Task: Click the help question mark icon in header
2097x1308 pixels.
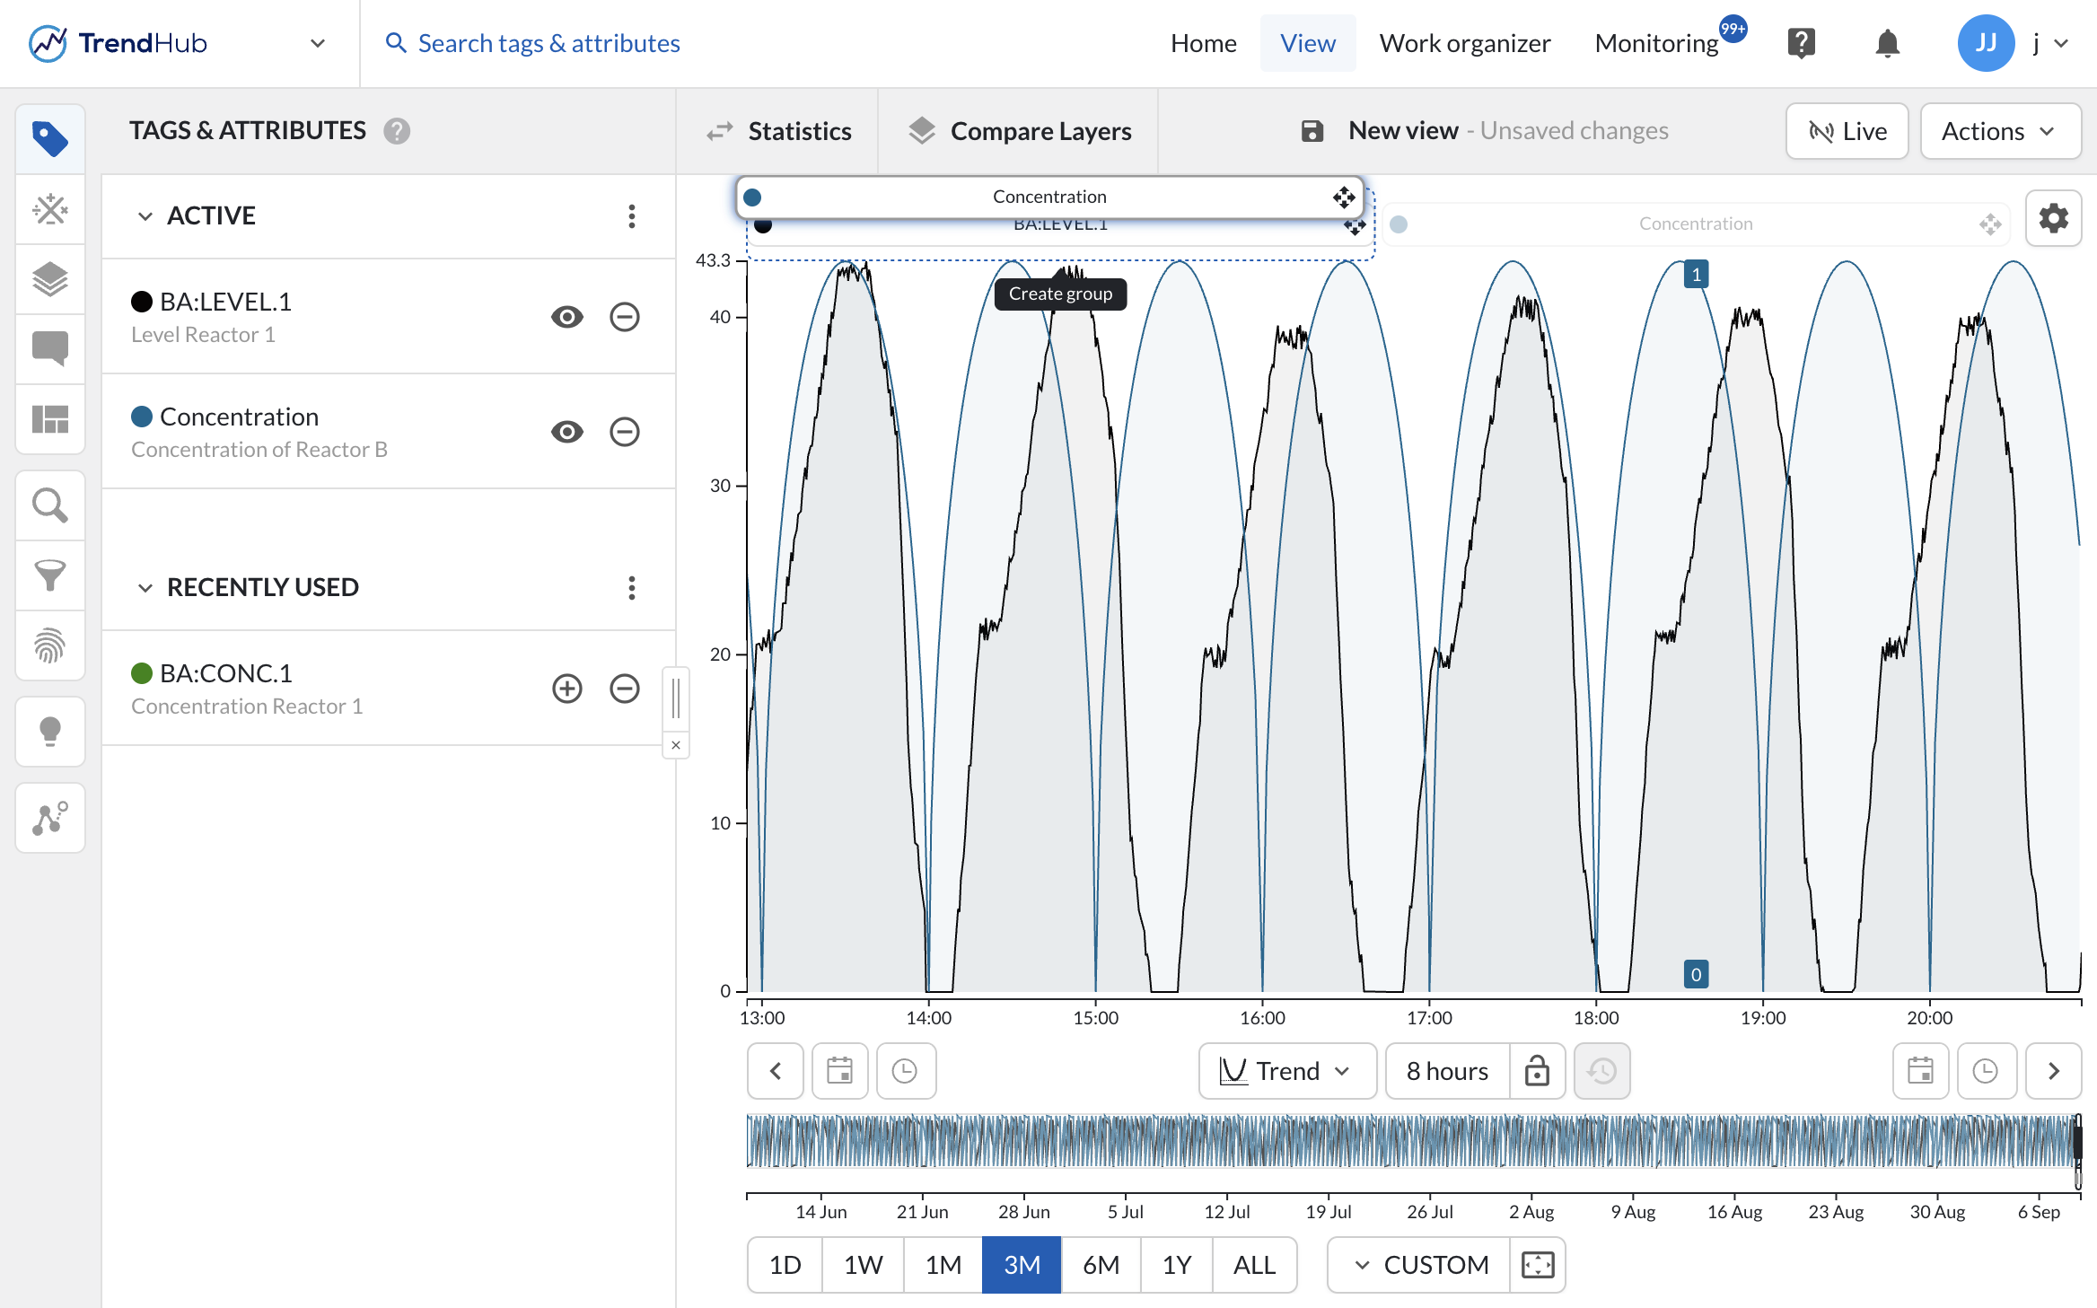Action: [1801, 43]
